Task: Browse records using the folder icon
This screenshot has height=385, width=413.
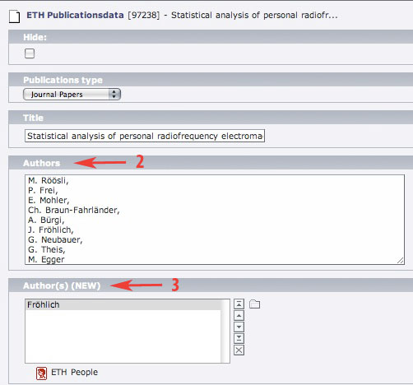Action: [x=254, y=304]
